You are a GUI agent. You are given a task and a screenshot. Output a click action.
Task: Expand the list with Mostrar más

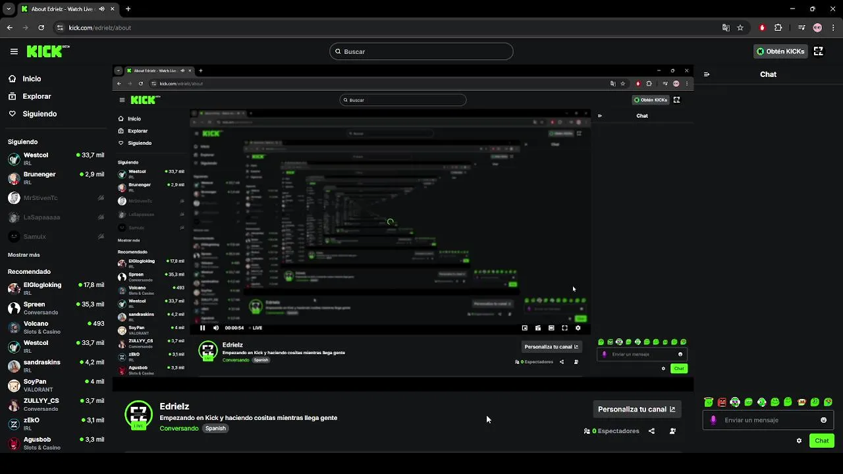24,255
